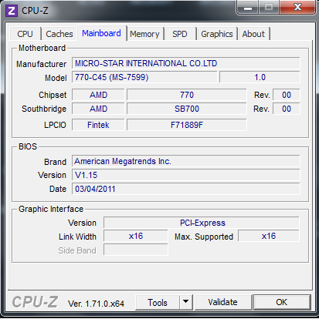
Task: Click the southbridge Rev. 00 value
Action: (287, 109)
